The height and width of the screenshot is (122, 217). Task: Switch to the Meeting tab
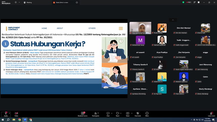[28, 2]
